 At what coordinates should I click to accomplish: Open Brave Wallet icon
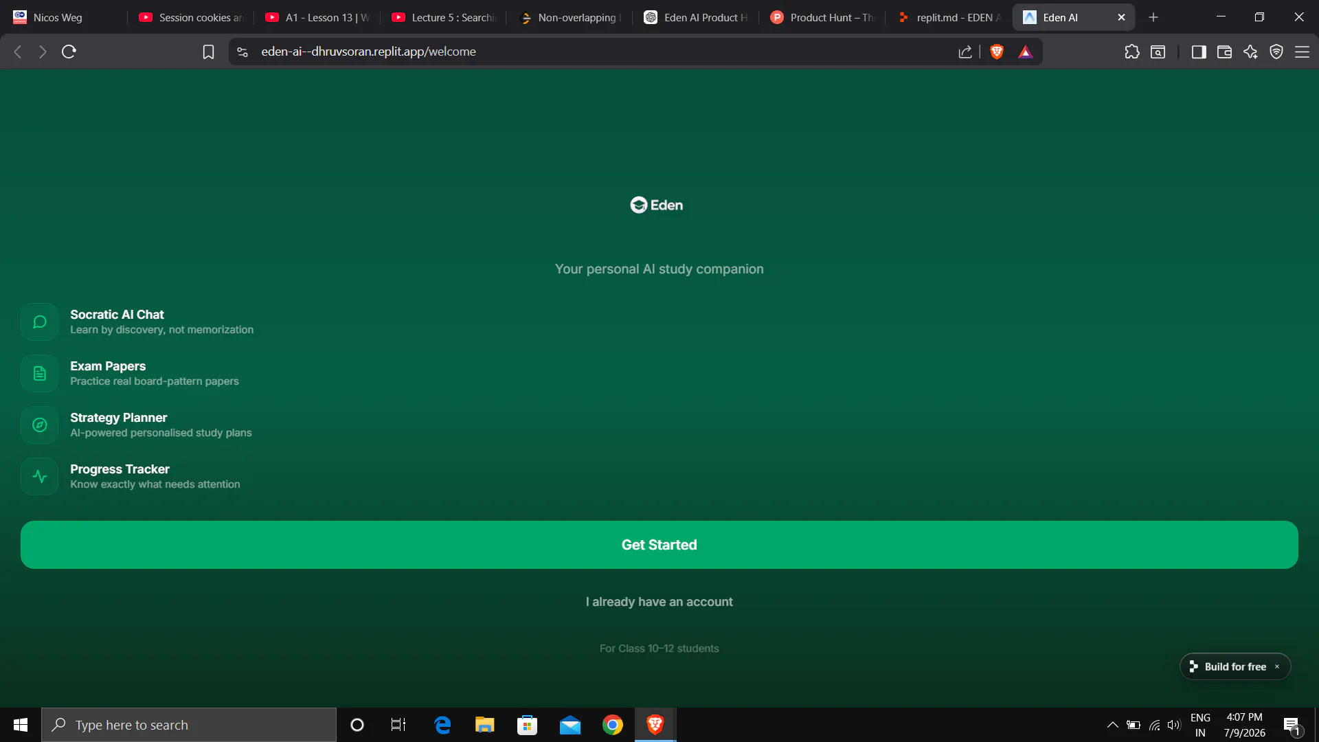pyautogui.click(x=1224, y=52)
